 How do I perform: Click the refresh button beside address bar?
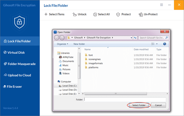pyautogui.click(x=135, y=38)
